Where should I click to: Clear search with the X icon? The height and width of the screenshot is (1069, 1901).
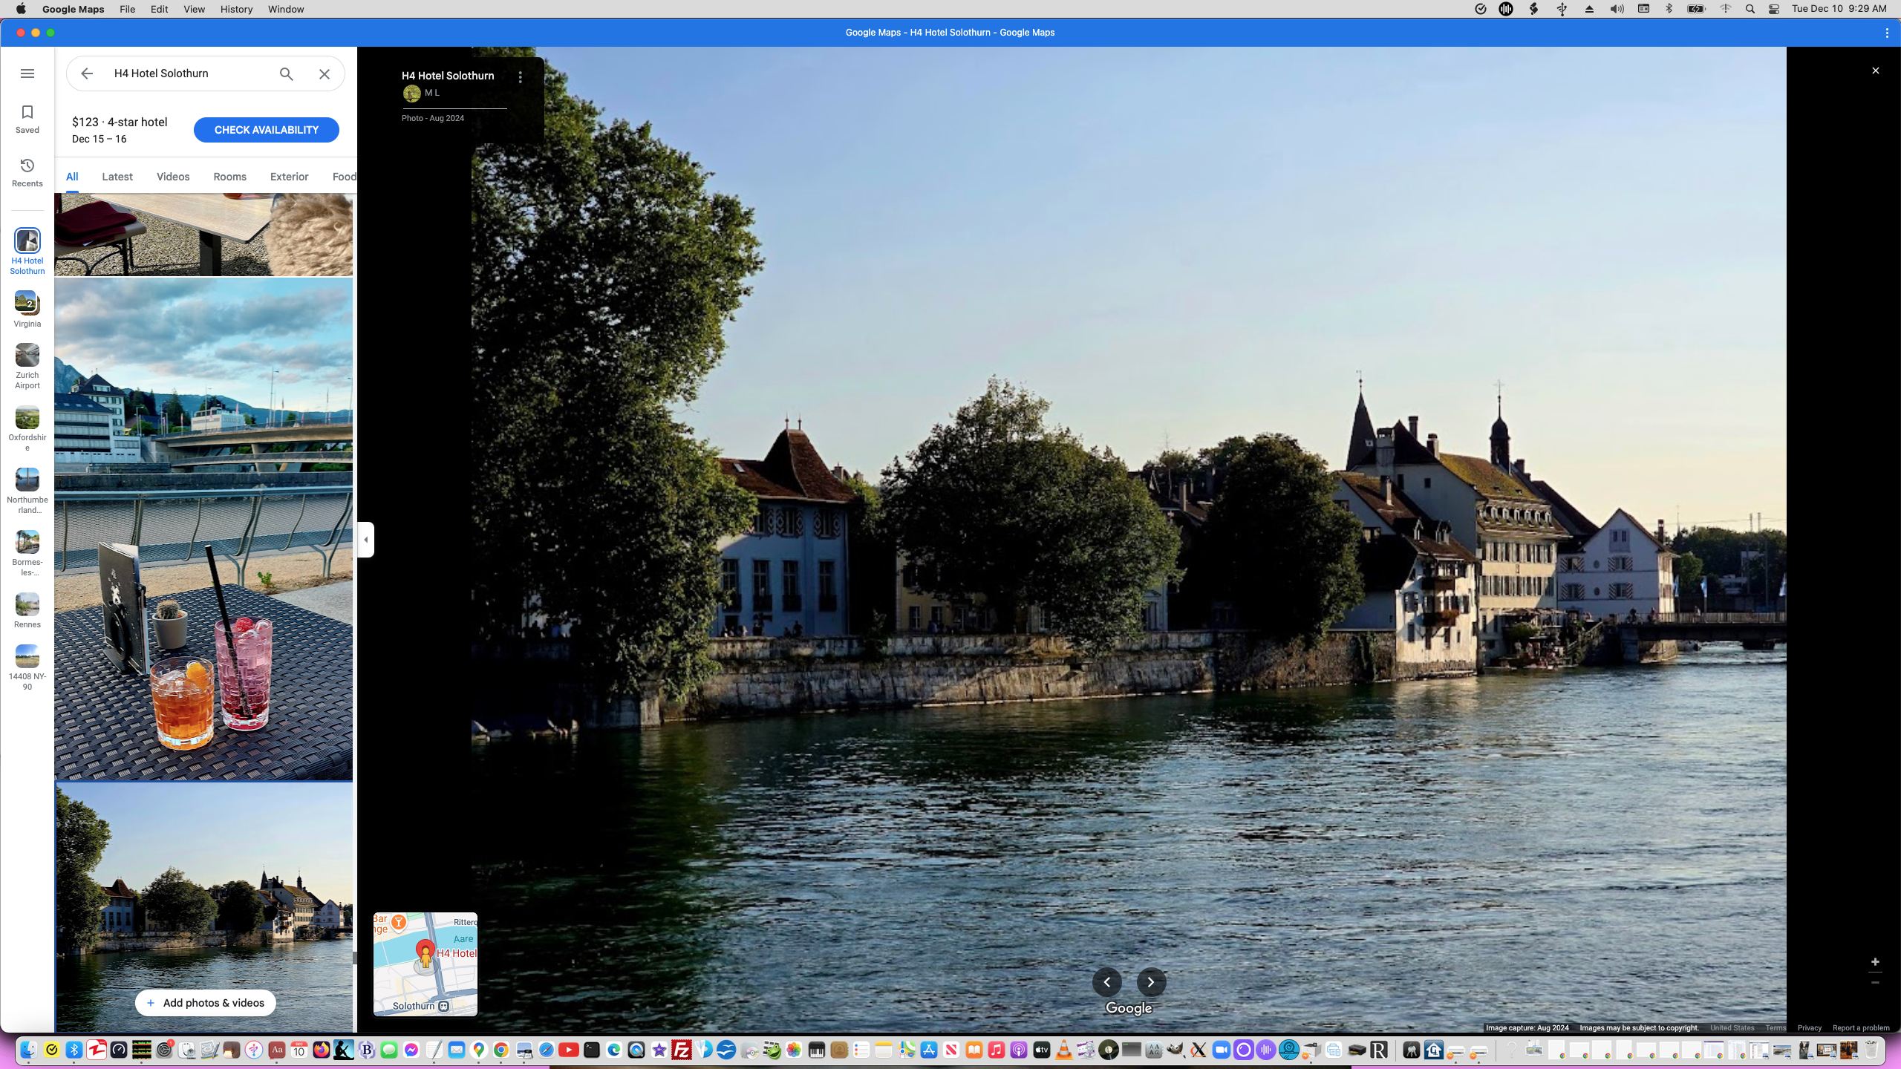click(325, 73)
